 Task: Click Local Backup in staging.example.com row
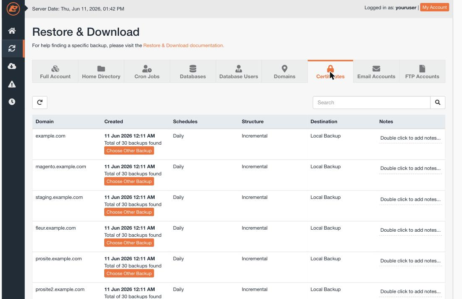point(325,197)
